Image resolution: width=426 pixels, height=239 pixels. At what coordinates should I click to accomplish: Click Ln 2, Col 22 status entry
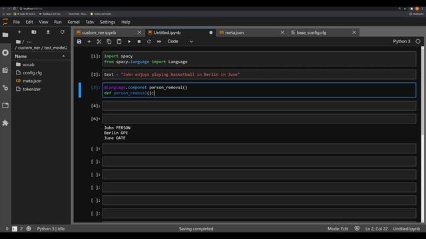(x=376, y=228)
